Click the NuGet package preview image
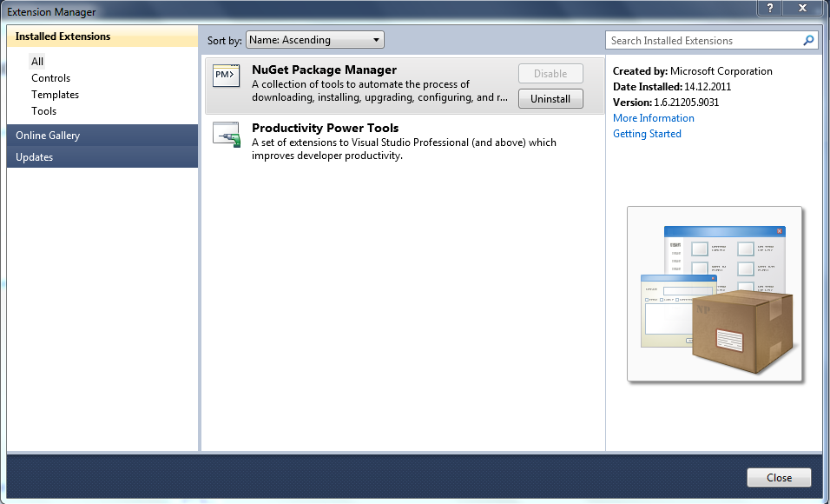830x504 pixels. [715, 294]
